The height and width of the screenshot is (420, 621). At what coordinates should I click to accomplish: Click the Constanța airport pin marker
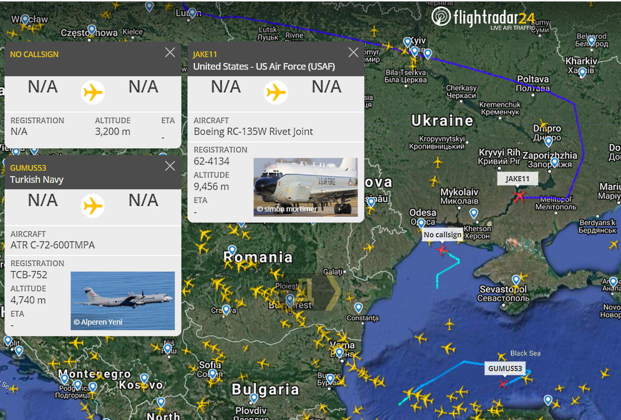pyautogui.click(x=358, y=308)
